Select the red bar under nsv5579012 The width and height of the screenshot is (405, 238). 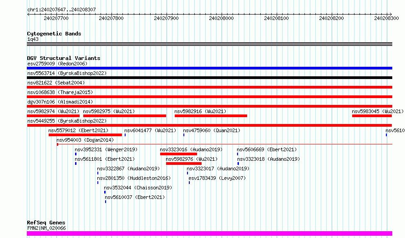click(85, 135)
